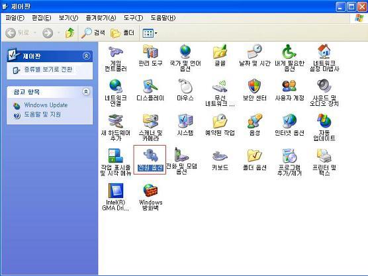This screenshot has height=276, width=368.
Task: Open the Back button history dropdown arrow
Action: (35, 32)
